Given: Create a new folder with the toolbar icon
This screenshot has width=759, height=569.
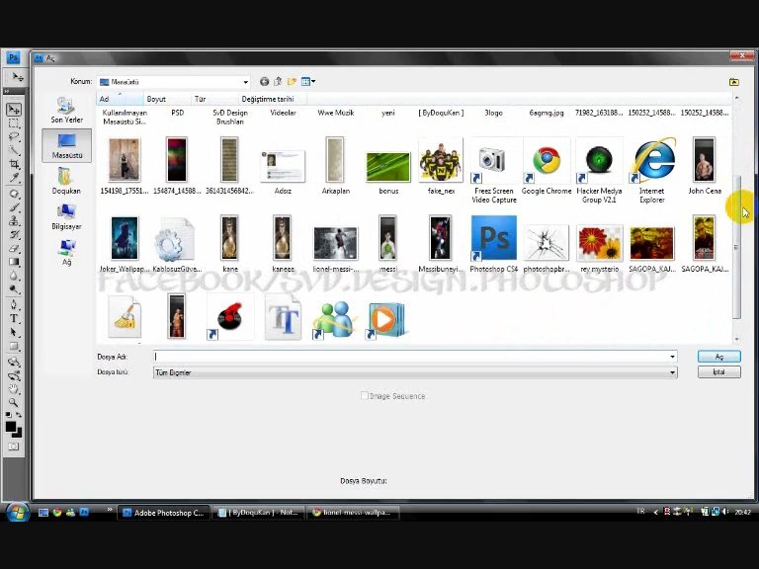Looking at the screenshot, I should [292, 82].
